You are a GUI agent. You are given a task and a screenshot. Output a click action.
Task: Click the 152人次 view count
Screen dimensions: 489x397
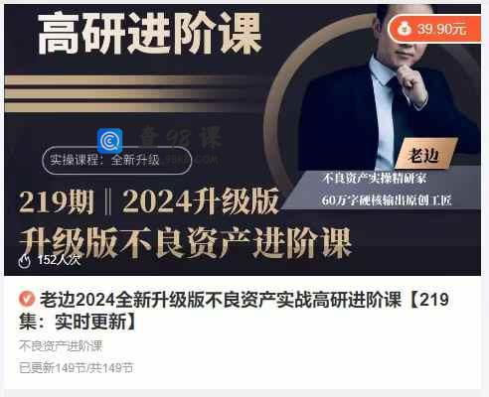point(59,260)
